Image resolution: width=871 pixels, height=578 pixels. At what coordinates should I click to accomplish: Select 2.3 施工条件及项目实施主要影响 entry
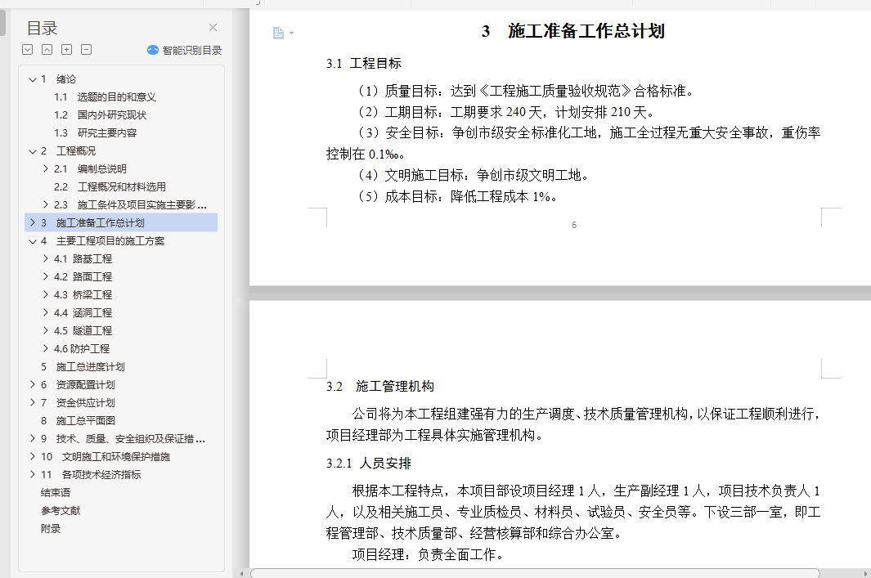click(x=130, y=205)
